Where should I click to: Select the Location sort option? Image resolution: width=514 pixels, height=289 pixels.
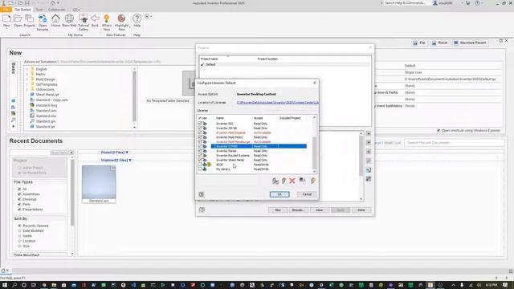click(x=19, y=241)
